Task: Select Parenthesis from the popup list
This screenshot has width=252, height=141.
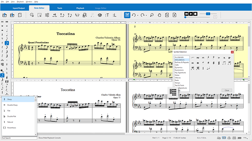Action: pyautogui.click(x=18, y=128)
